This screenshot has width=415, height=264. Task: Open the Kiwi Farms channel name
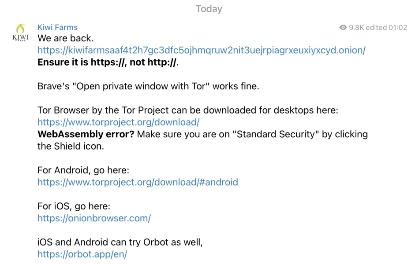(x=57, y=27)
